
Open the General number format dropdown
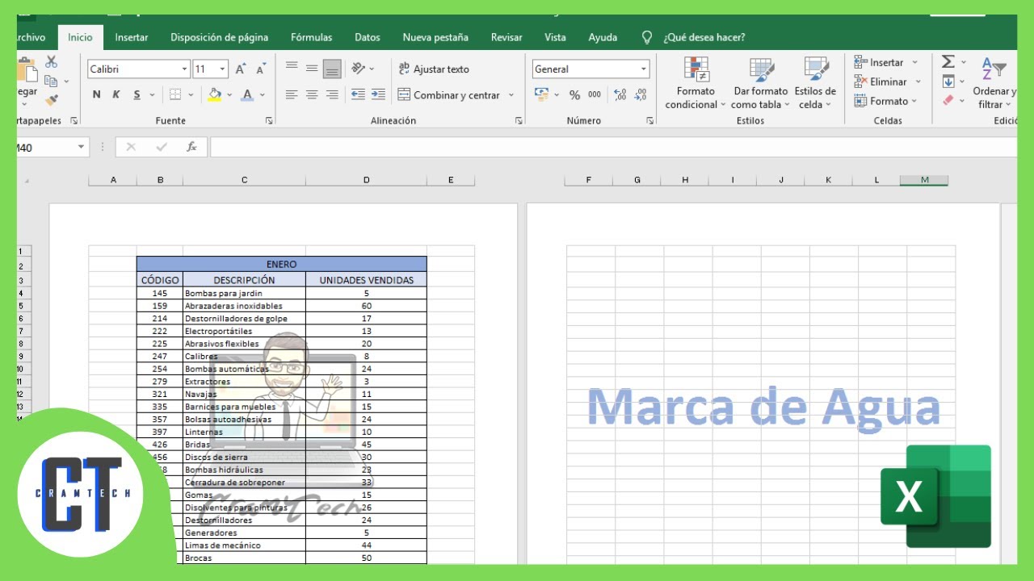[x=644, y=69]
